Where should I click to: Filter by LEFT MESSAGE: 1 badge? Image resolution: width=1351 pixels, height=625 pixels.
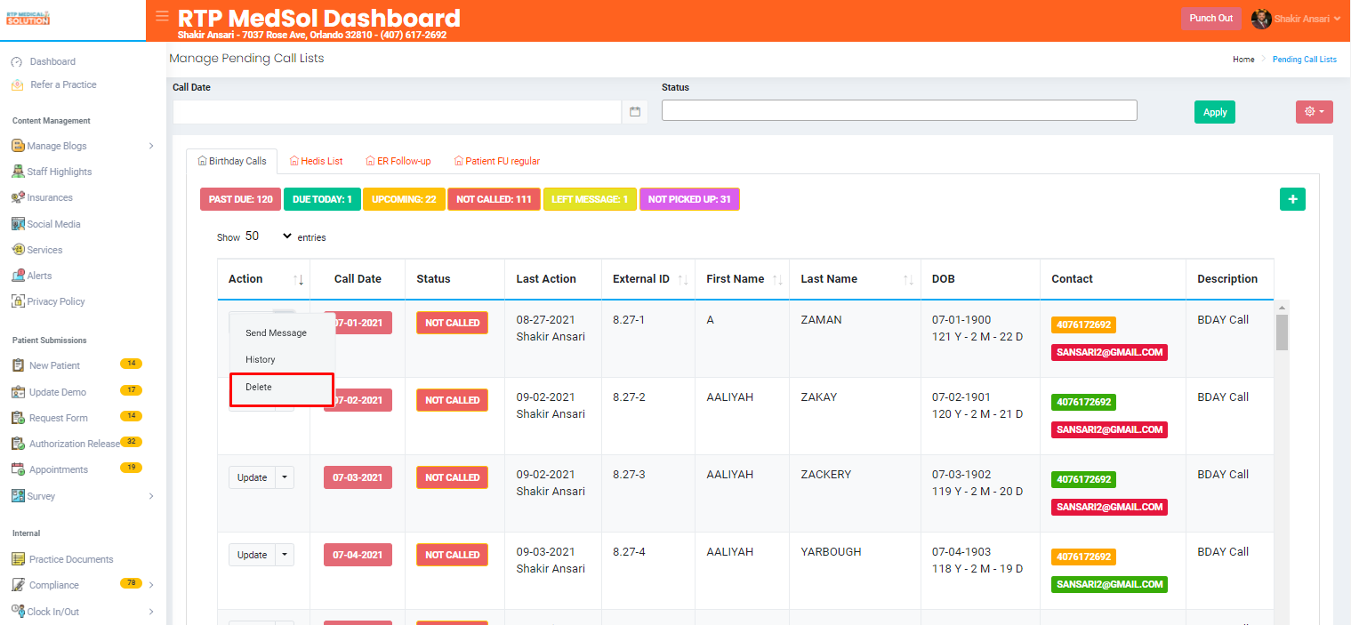[590, 199]
